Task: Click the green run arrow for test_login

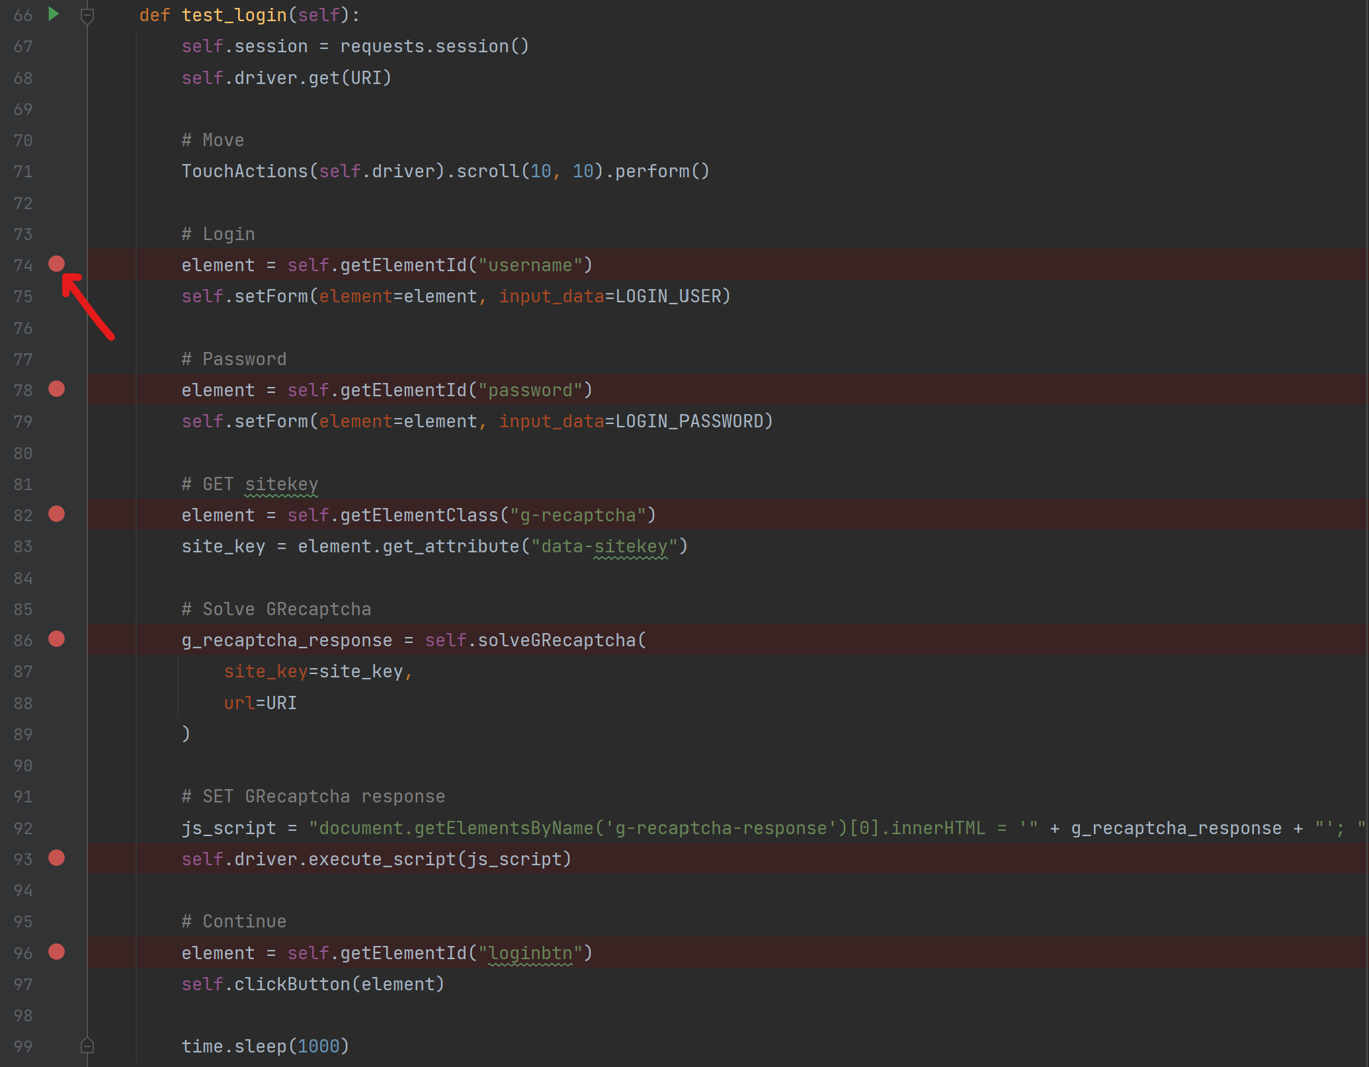Action: click(54, 14)
